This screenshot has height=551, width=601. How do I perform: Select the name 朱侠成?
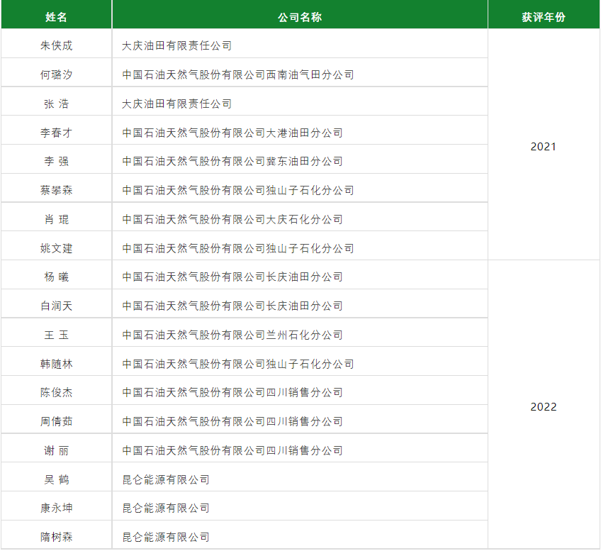pos(57,45)
